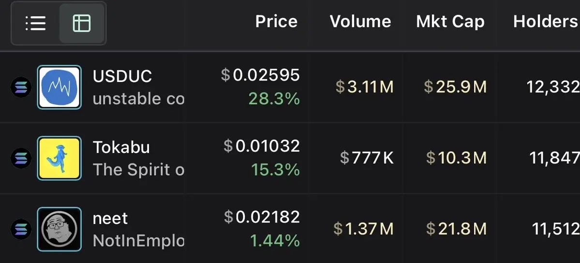Screen dimensions: 580x263
Task: Select Tokabu $777K volume cell
Action: coord(367,158)
